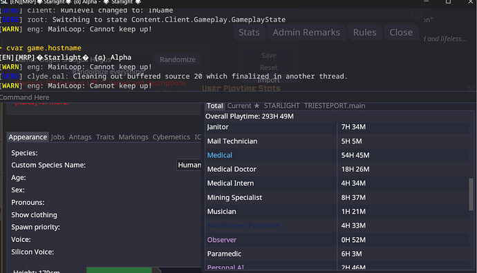
Task: Open the Traits tab
Action: [105, 137]
